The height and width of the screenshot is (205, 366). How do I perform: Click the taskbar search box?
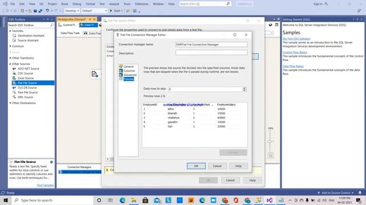52,200
